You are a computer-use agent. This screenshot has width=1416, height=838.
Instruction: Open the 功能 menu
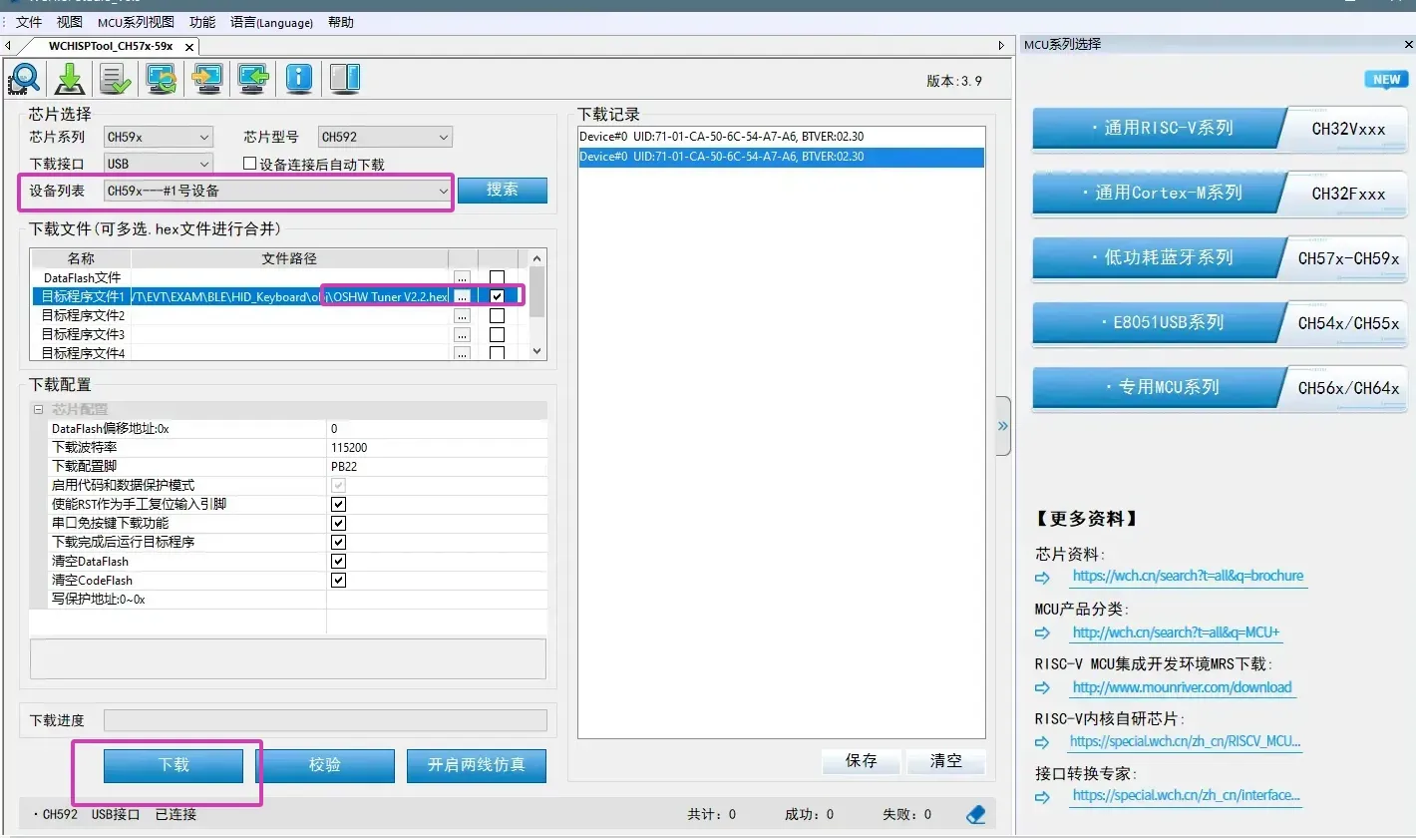(x=202, y=22)
